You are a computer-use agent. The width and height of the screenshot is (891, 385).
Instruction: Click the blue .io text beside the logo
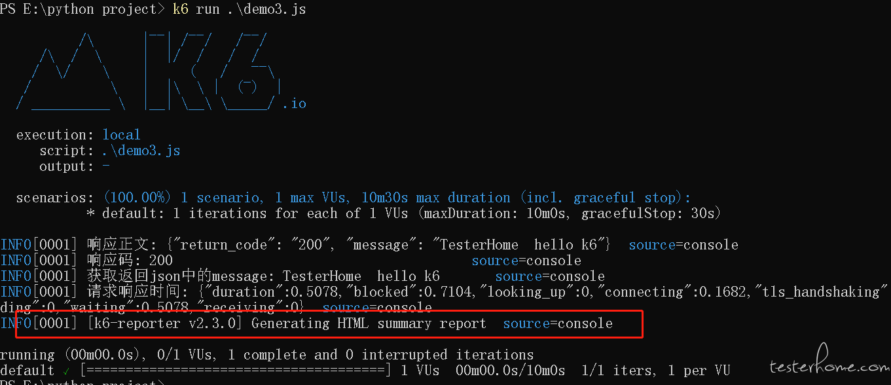coord(294,103)
